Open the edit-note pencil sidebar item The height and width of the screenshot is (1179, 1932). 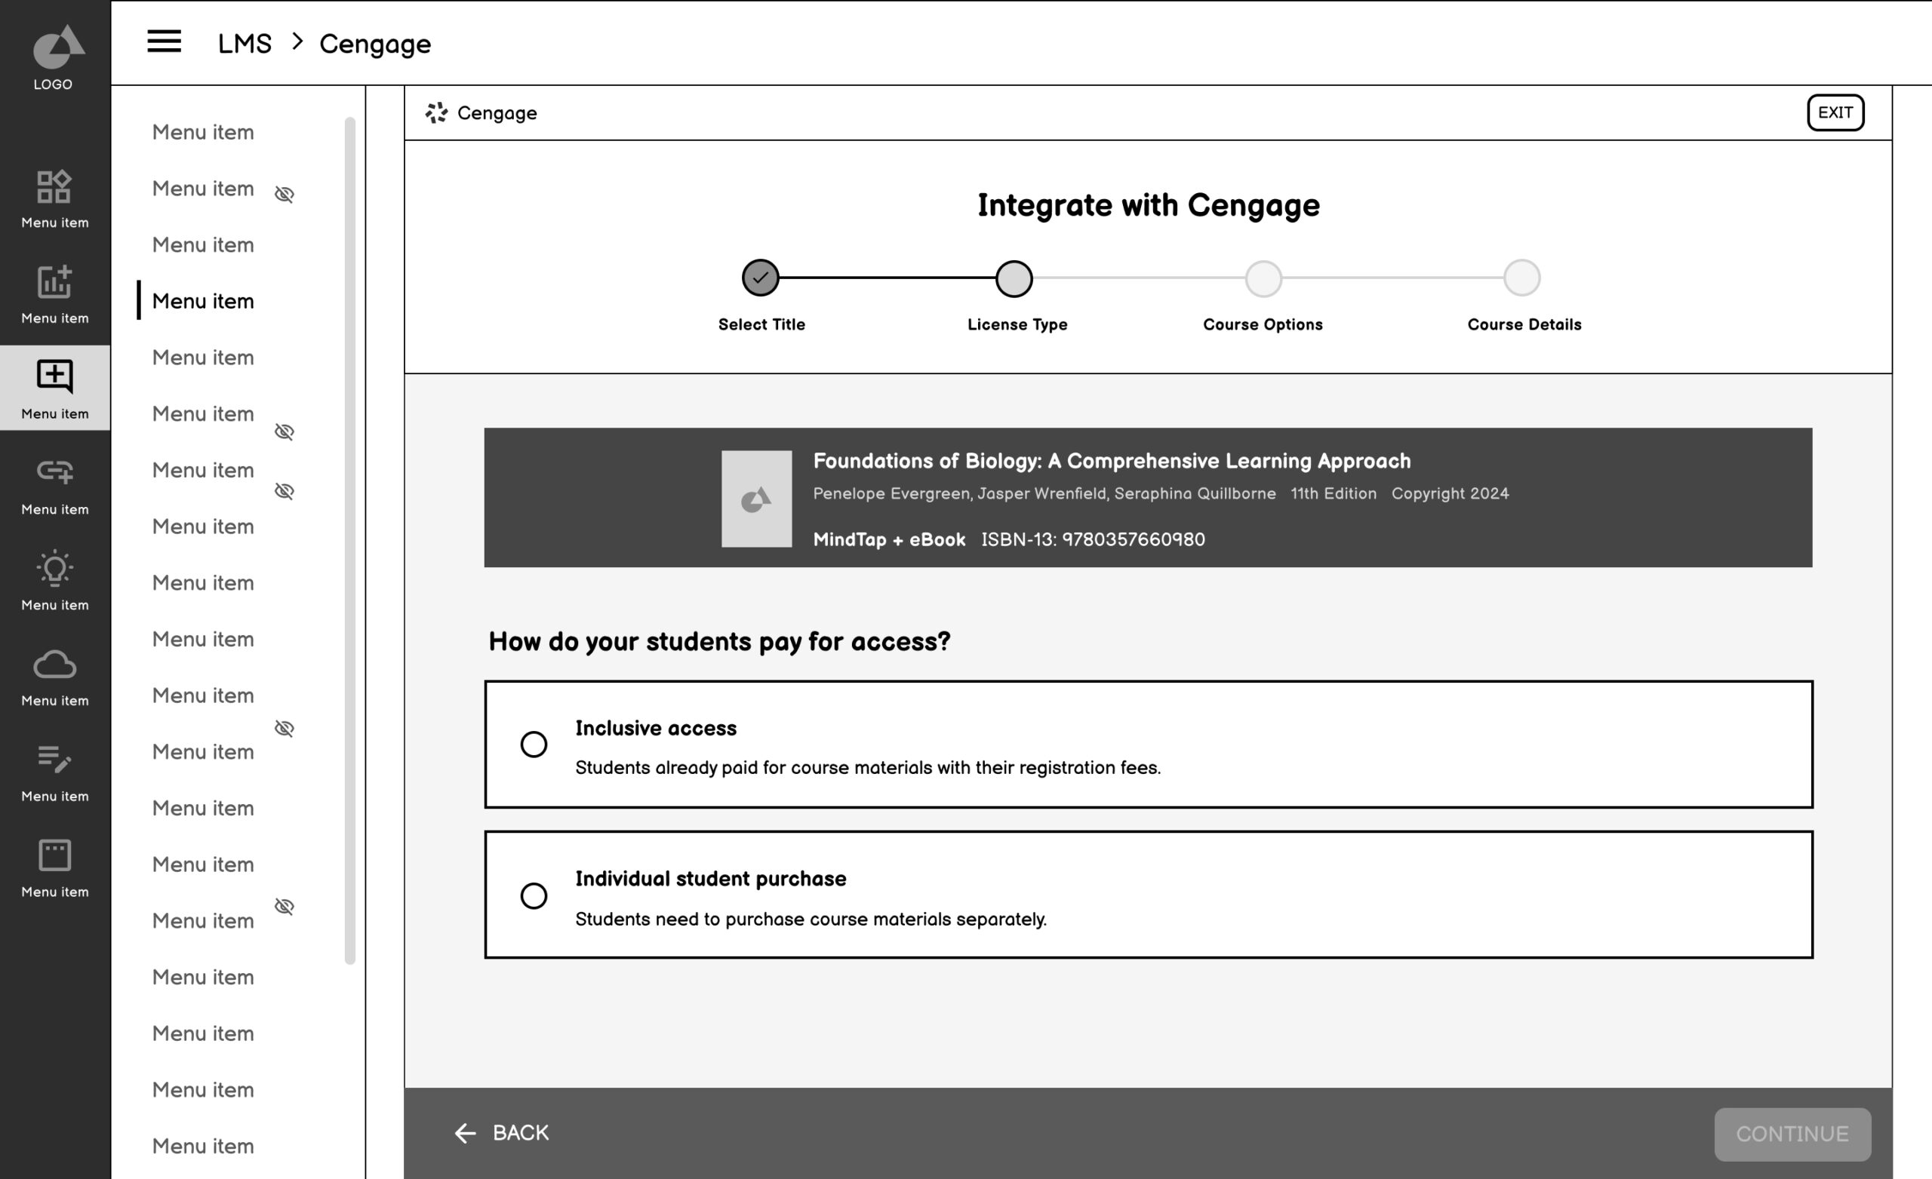click(x=55, y=773)
